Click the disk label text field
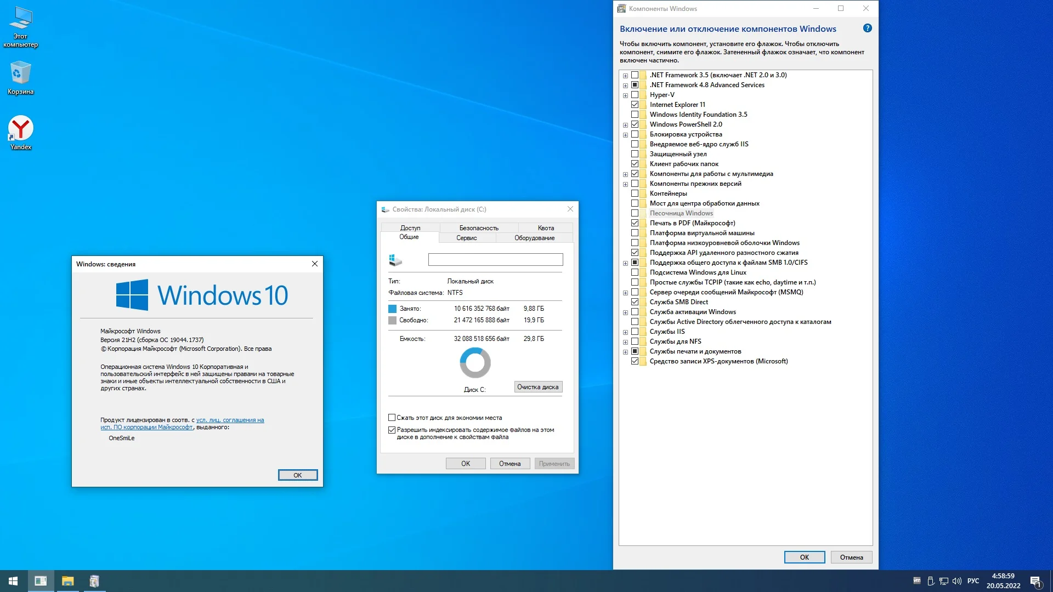 coord(495,260)
